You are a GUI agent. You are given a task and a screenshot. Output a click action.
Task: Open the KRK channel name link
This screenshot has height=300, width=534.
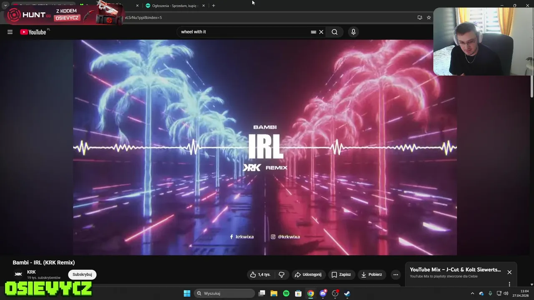[31, 272]
